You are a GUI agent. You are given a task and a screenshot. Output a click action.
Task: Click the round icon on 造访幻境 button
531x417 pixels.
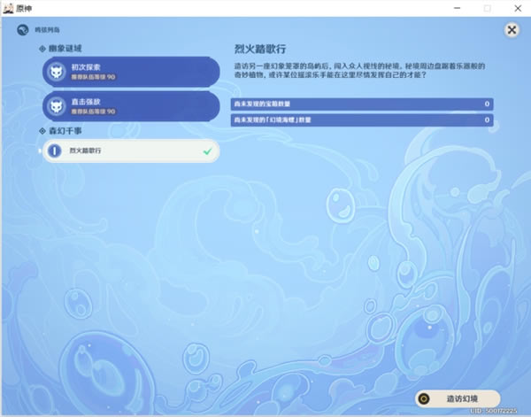424,398
